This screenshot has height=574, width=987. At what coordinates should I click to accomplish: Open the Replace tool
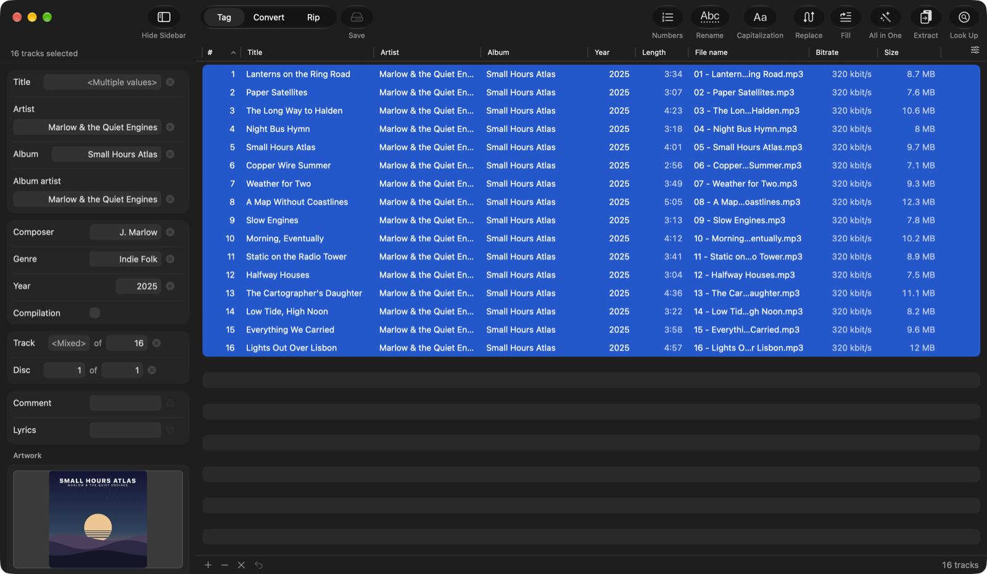pyautogui.click(x=809, y=17)
